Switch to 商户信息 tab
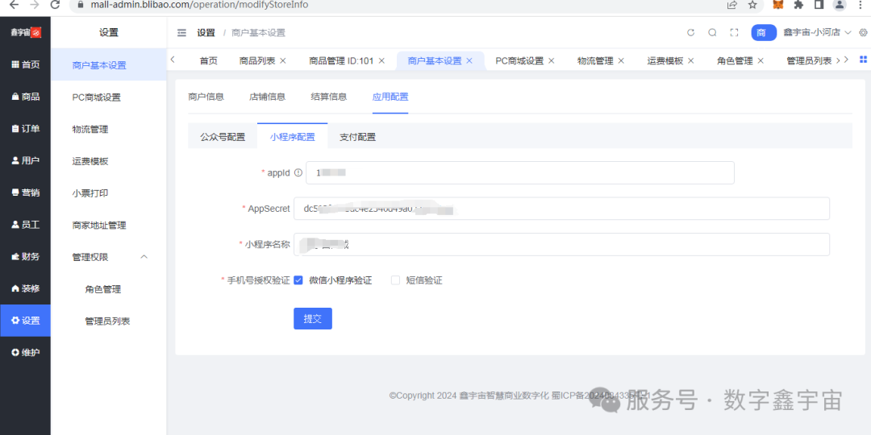Viewport: 871px width, 435px height. (206, 97)
